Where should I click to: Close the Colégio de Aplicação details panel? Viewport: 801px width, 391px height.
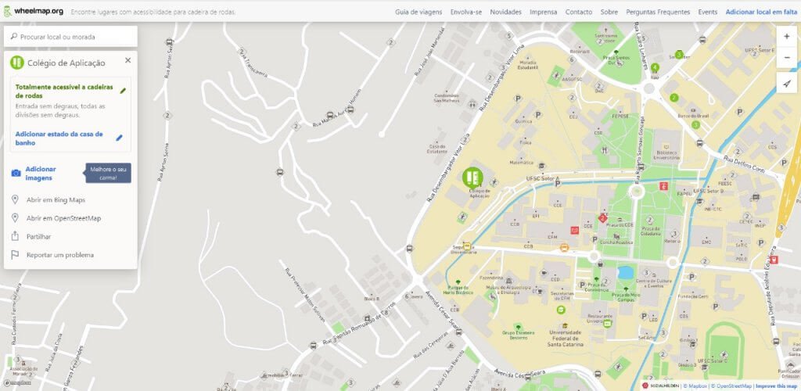point(128,60)
